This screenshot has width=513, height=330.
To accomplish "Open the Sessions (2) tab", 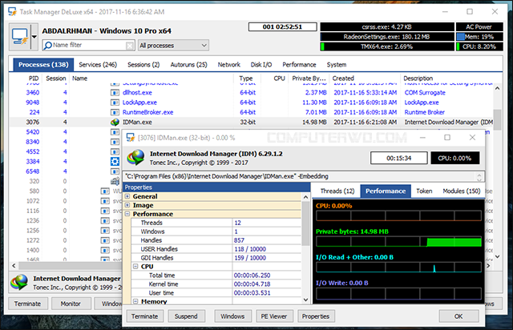I will pos(143,65).
